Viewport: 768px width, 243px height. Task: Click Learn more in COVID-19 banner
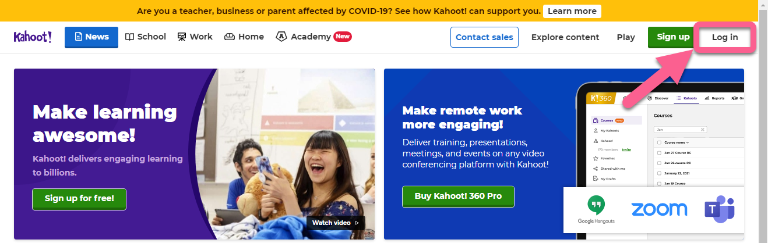coord(572,11)
